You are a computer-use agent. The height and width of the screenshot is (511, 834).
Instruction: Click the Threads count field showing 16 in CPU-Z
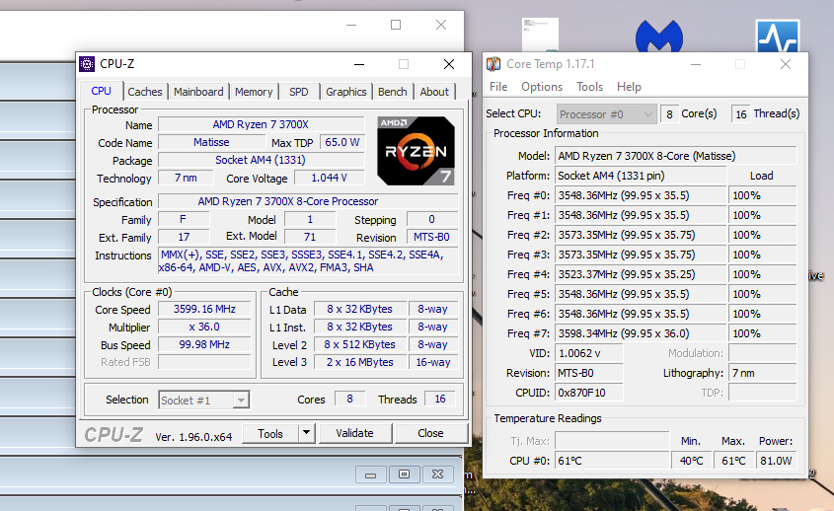pyautogui.click(x=440, y=399)
